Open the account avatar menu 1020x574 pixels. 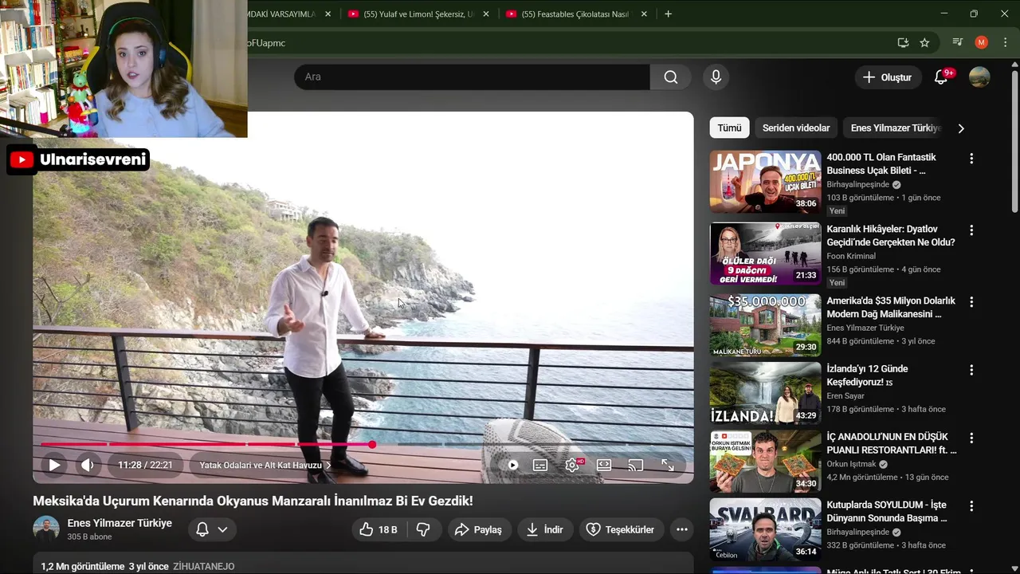[979, 77]
